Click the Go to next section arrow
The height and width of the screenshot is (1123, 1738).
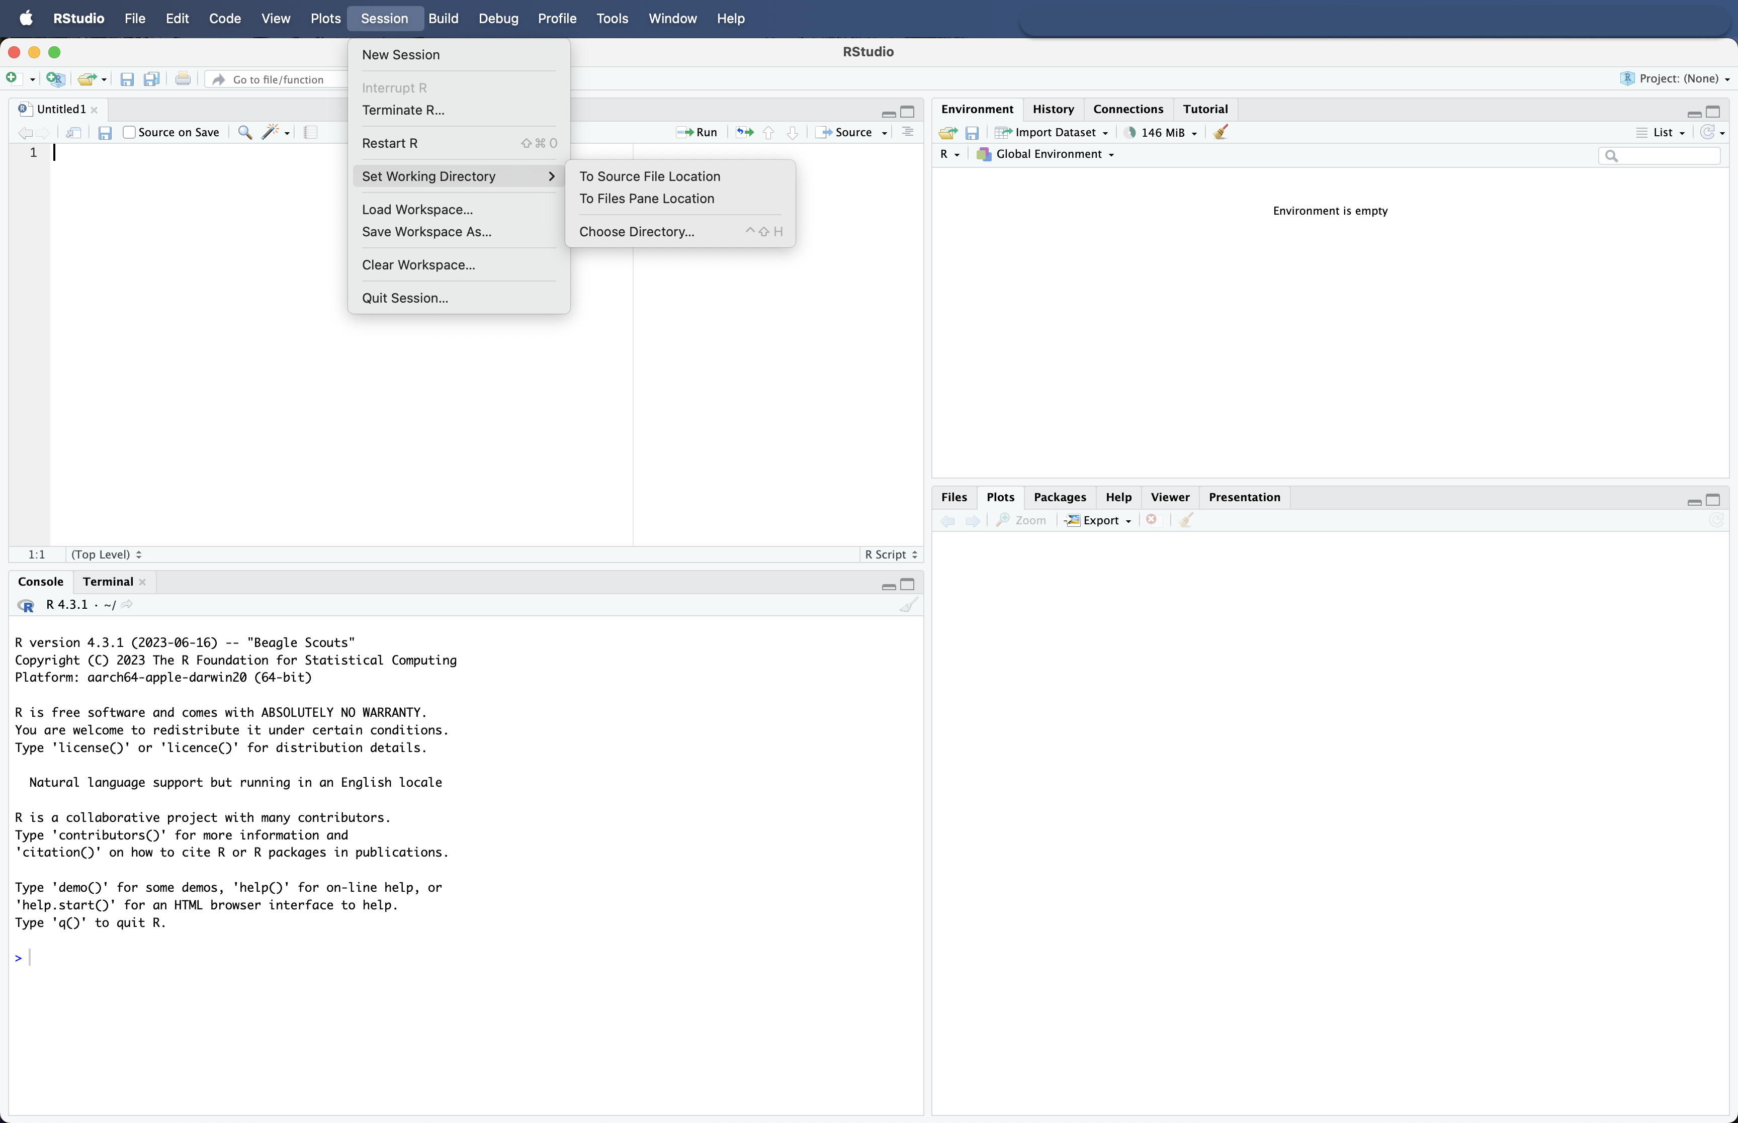(x=793, y=133)
